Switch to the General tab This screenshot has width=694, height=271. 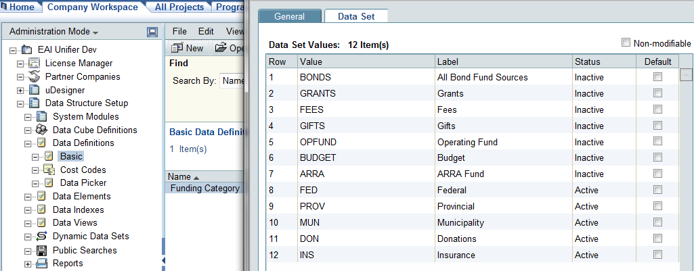[289, 16]
